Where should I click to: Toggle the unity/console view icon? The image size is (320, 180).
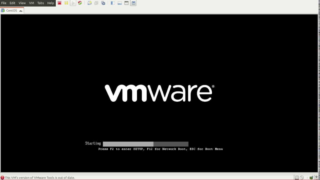pos(133,3)
